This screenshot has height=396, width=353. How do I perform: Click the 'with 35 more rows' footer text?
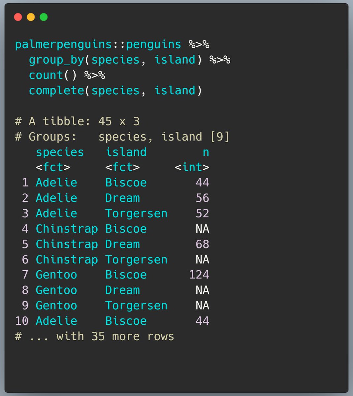coord(115,336)
